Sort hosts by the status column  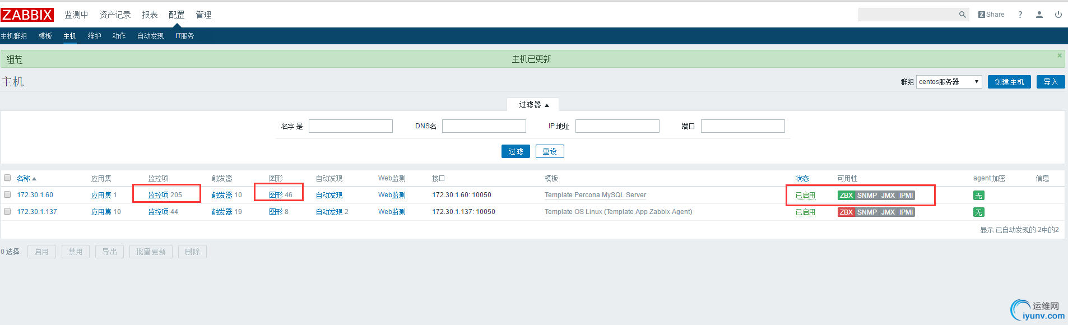click(x=802, y=178)
